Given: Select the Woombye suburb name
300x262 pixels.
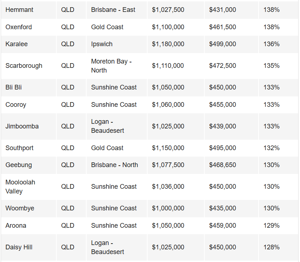Looking at the screenshot, I should click(x=20, y=208).
